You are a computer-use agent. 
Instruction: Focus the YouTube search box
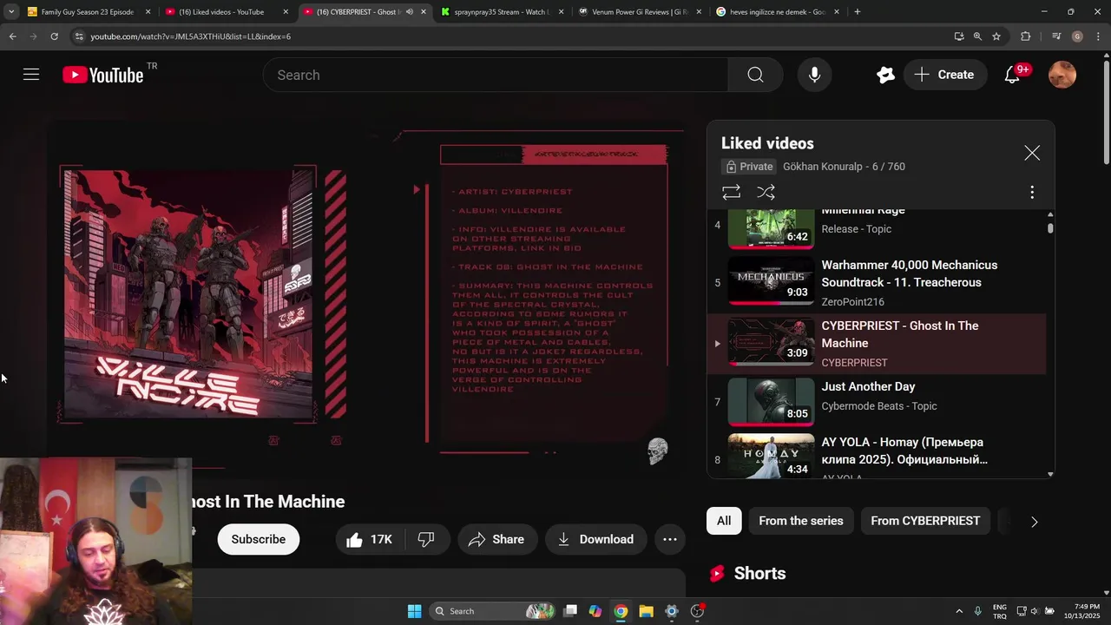point(495,75)
